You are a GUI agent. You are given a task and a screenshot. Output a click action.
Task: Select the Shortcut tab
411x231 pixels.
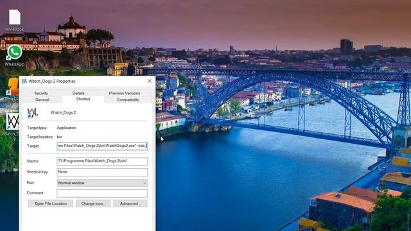coord(83,99)
